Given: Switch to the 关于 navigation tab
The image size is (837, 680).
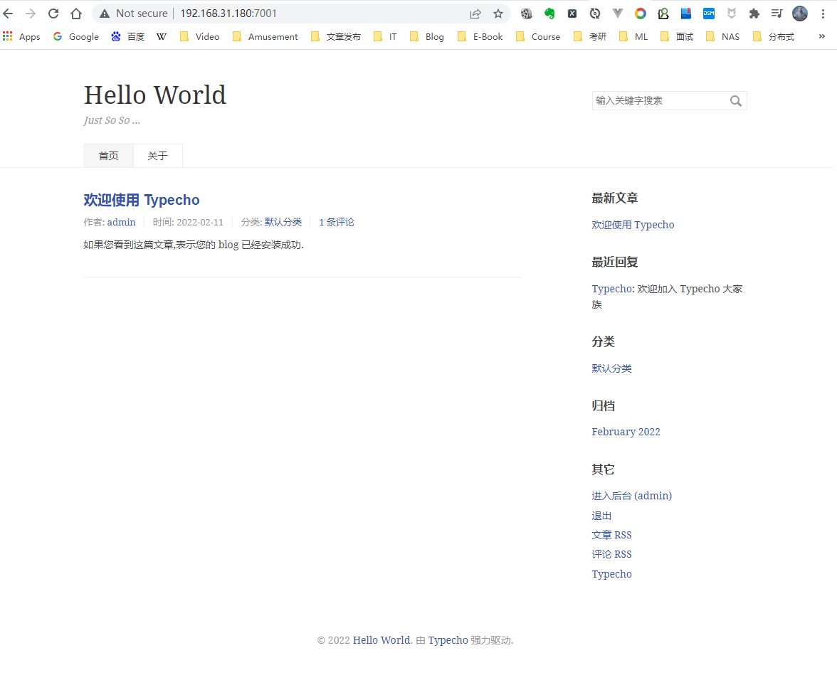Looking at the screenshot, I should [x=157, y=156].
